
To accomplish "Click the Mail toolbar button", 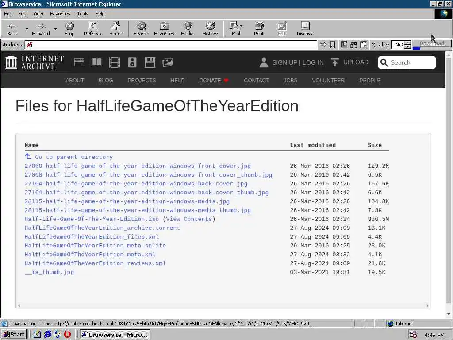I will pos(234,29).
